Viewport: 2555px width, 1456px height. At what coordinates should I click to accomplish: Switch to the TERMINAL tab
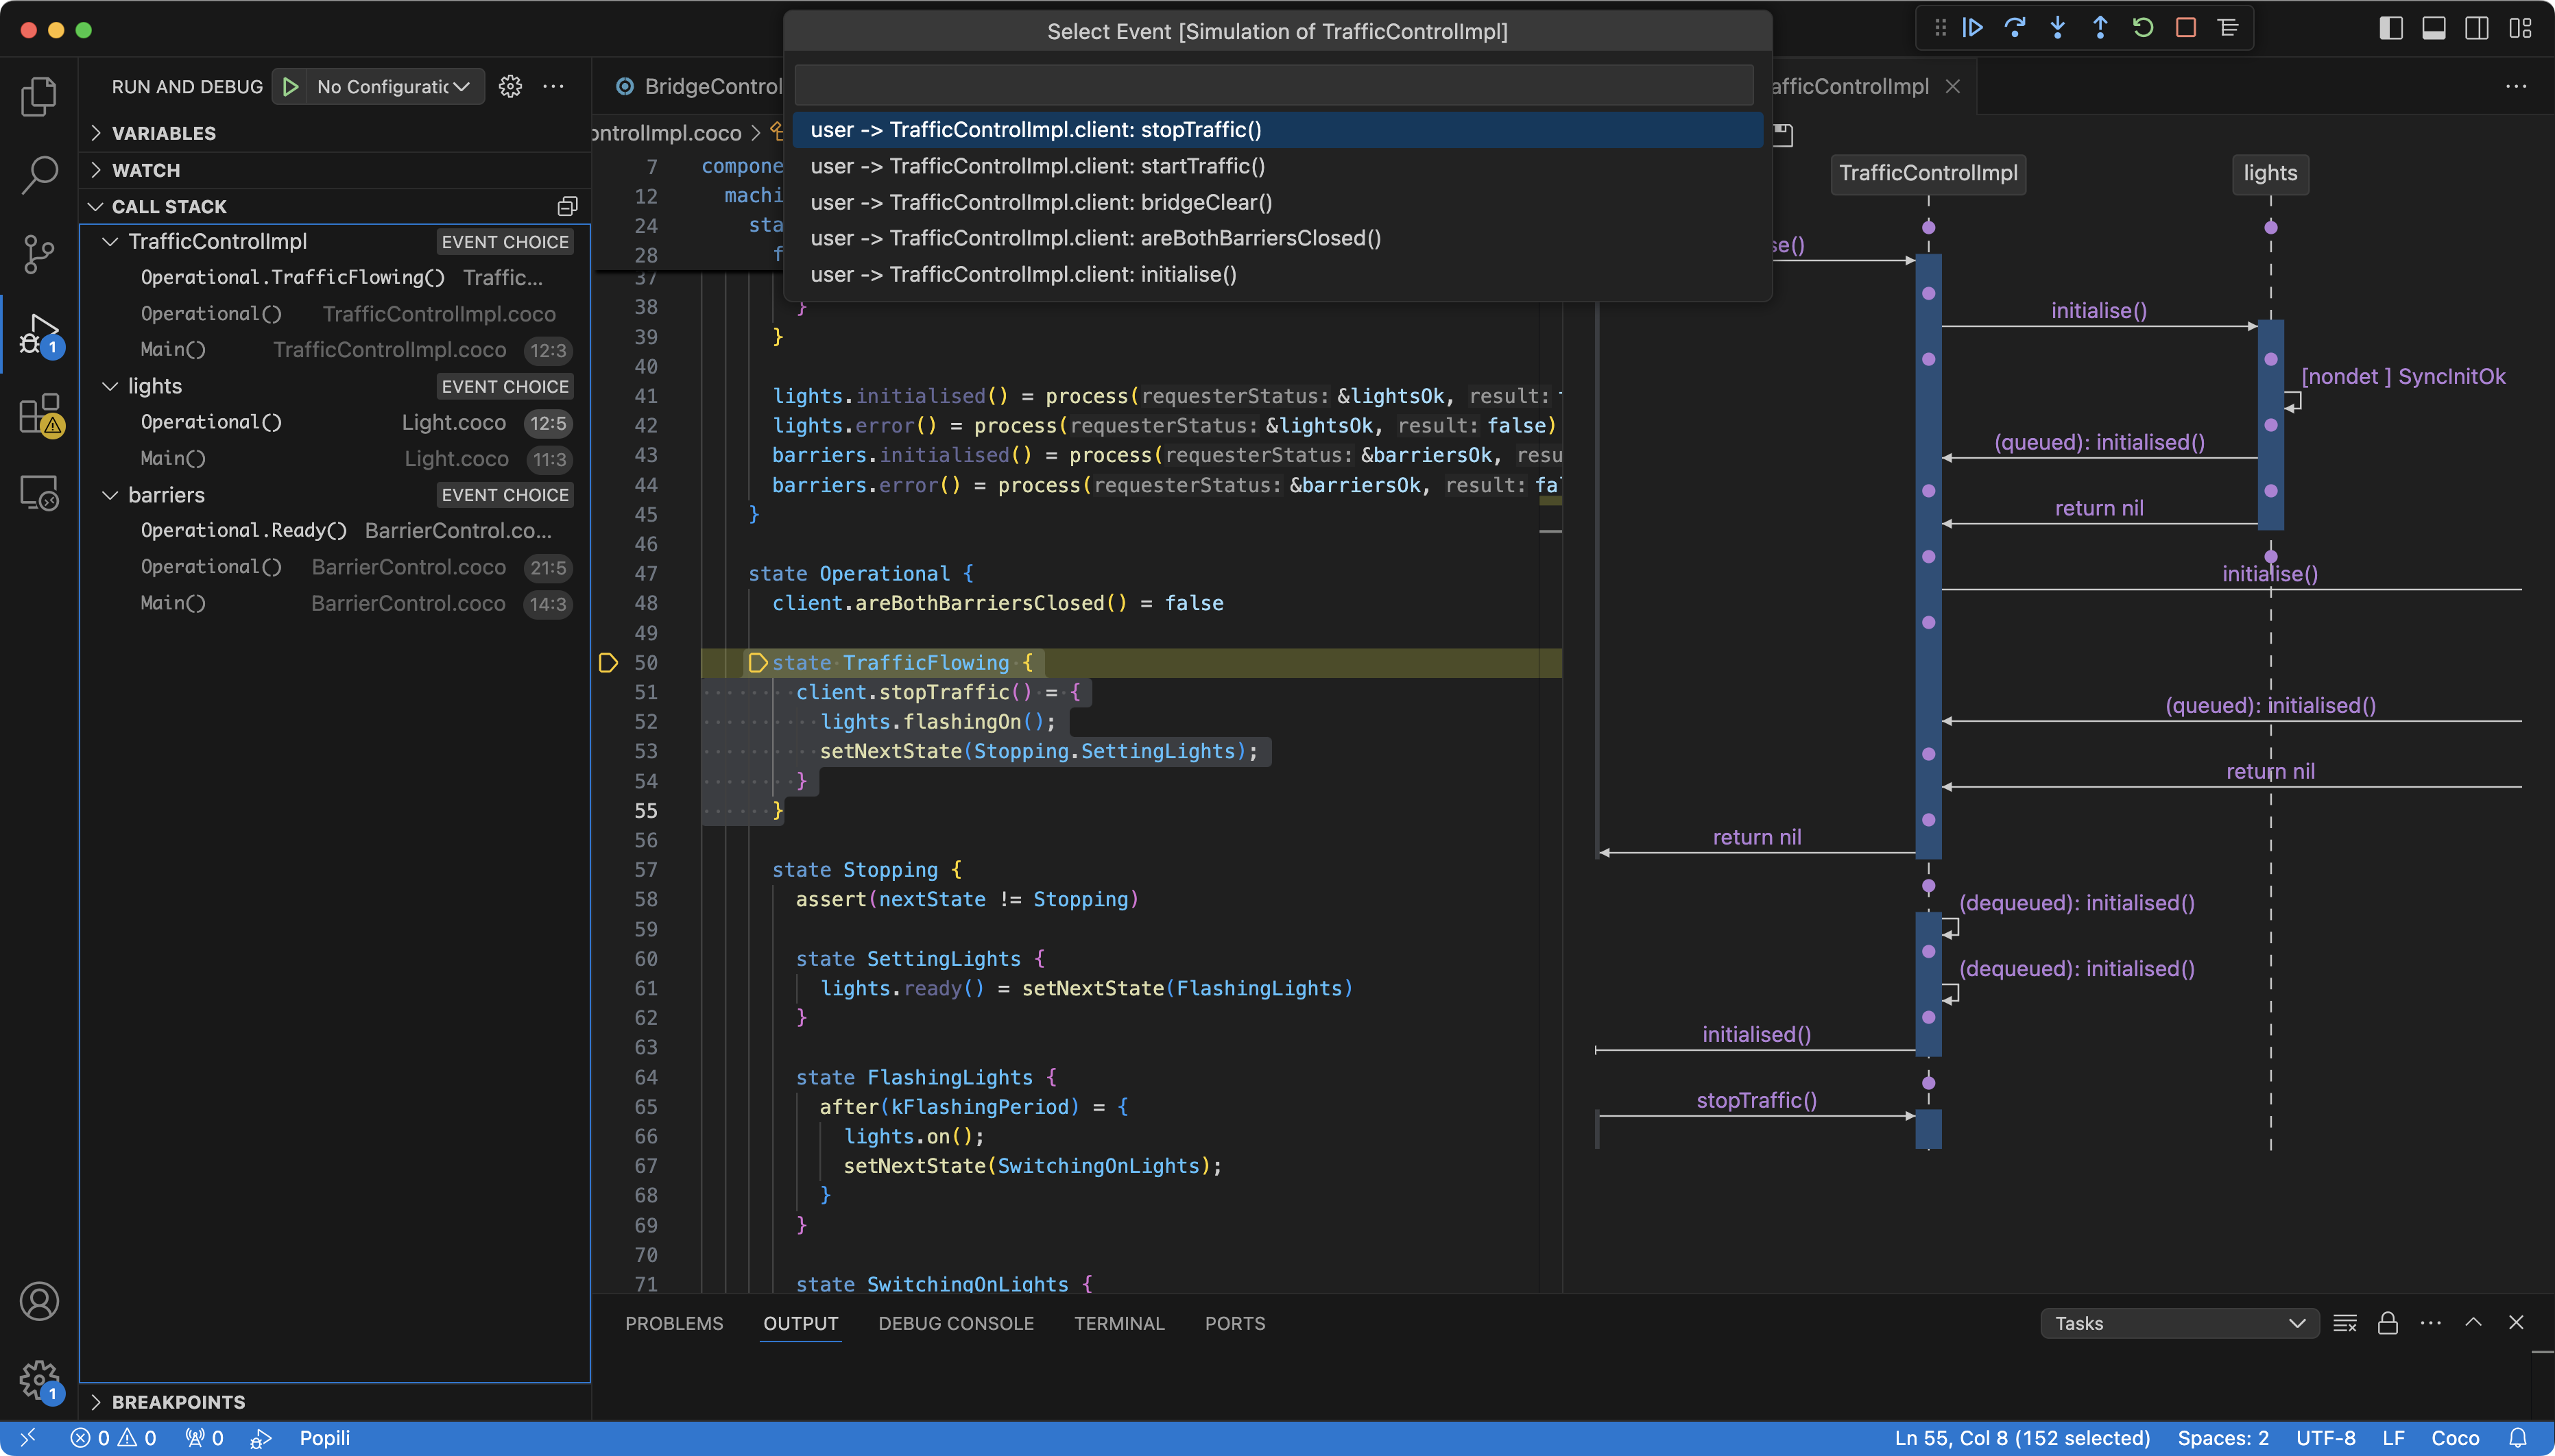pyautogui.click(x=1119, y=1323)
